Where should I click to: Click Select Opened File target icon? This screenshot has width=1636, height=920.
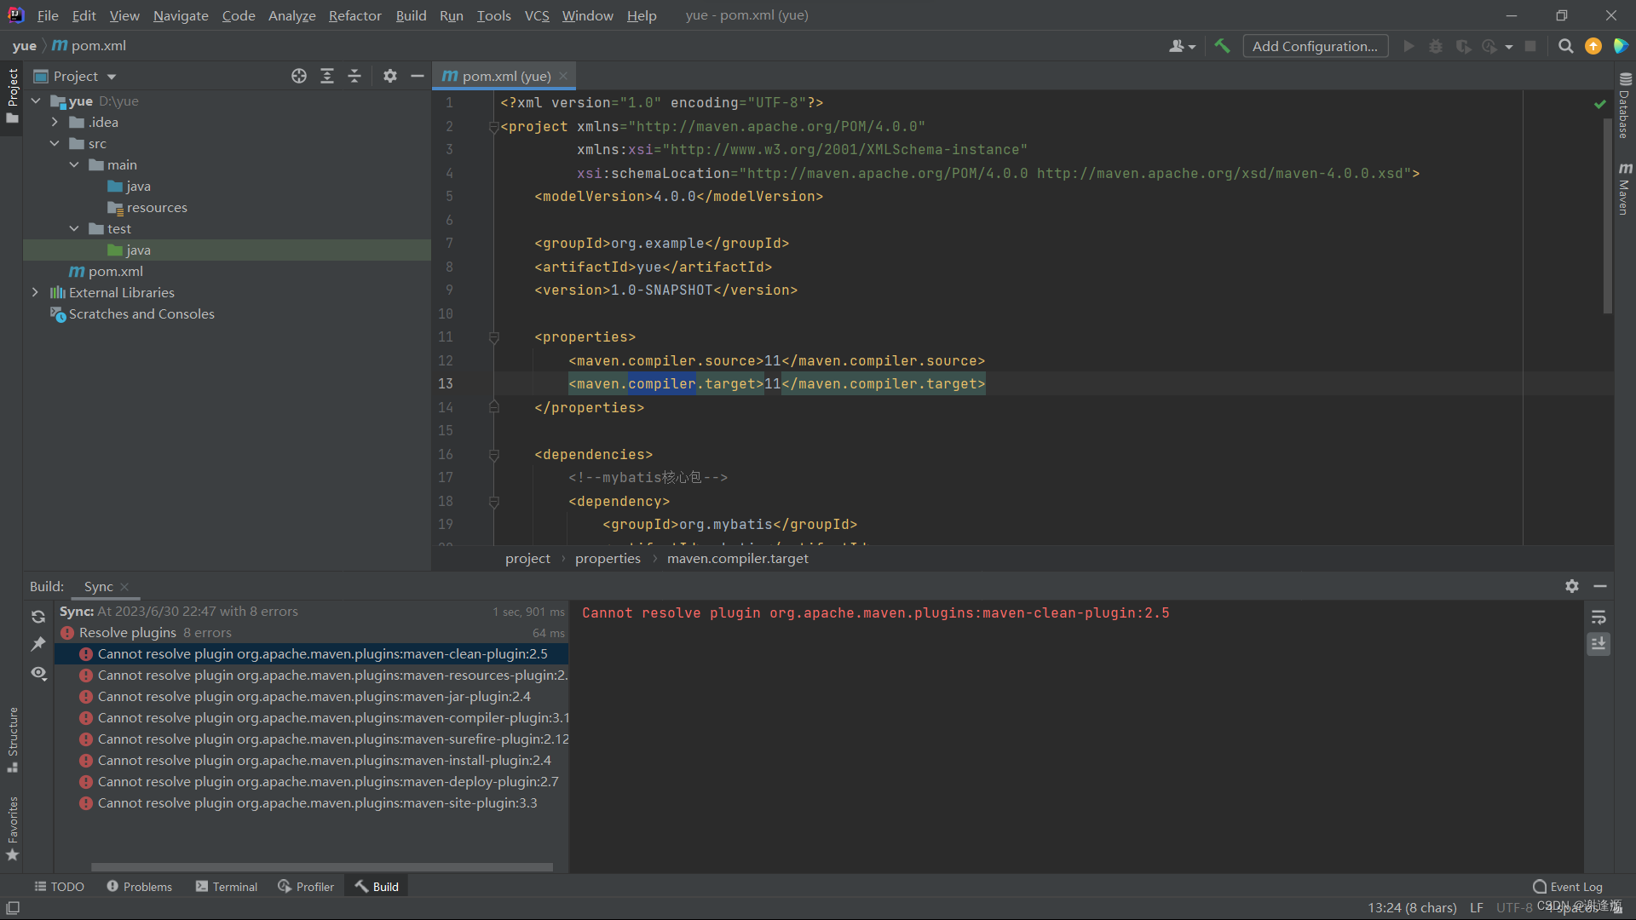pyautogui.click(x=298, y=76)
